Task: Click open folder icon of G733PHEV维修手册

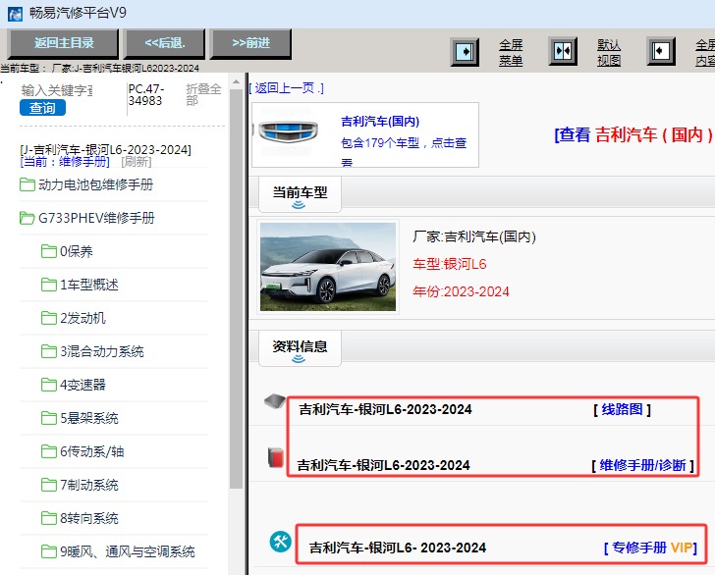Action: [x=27, y=218]
